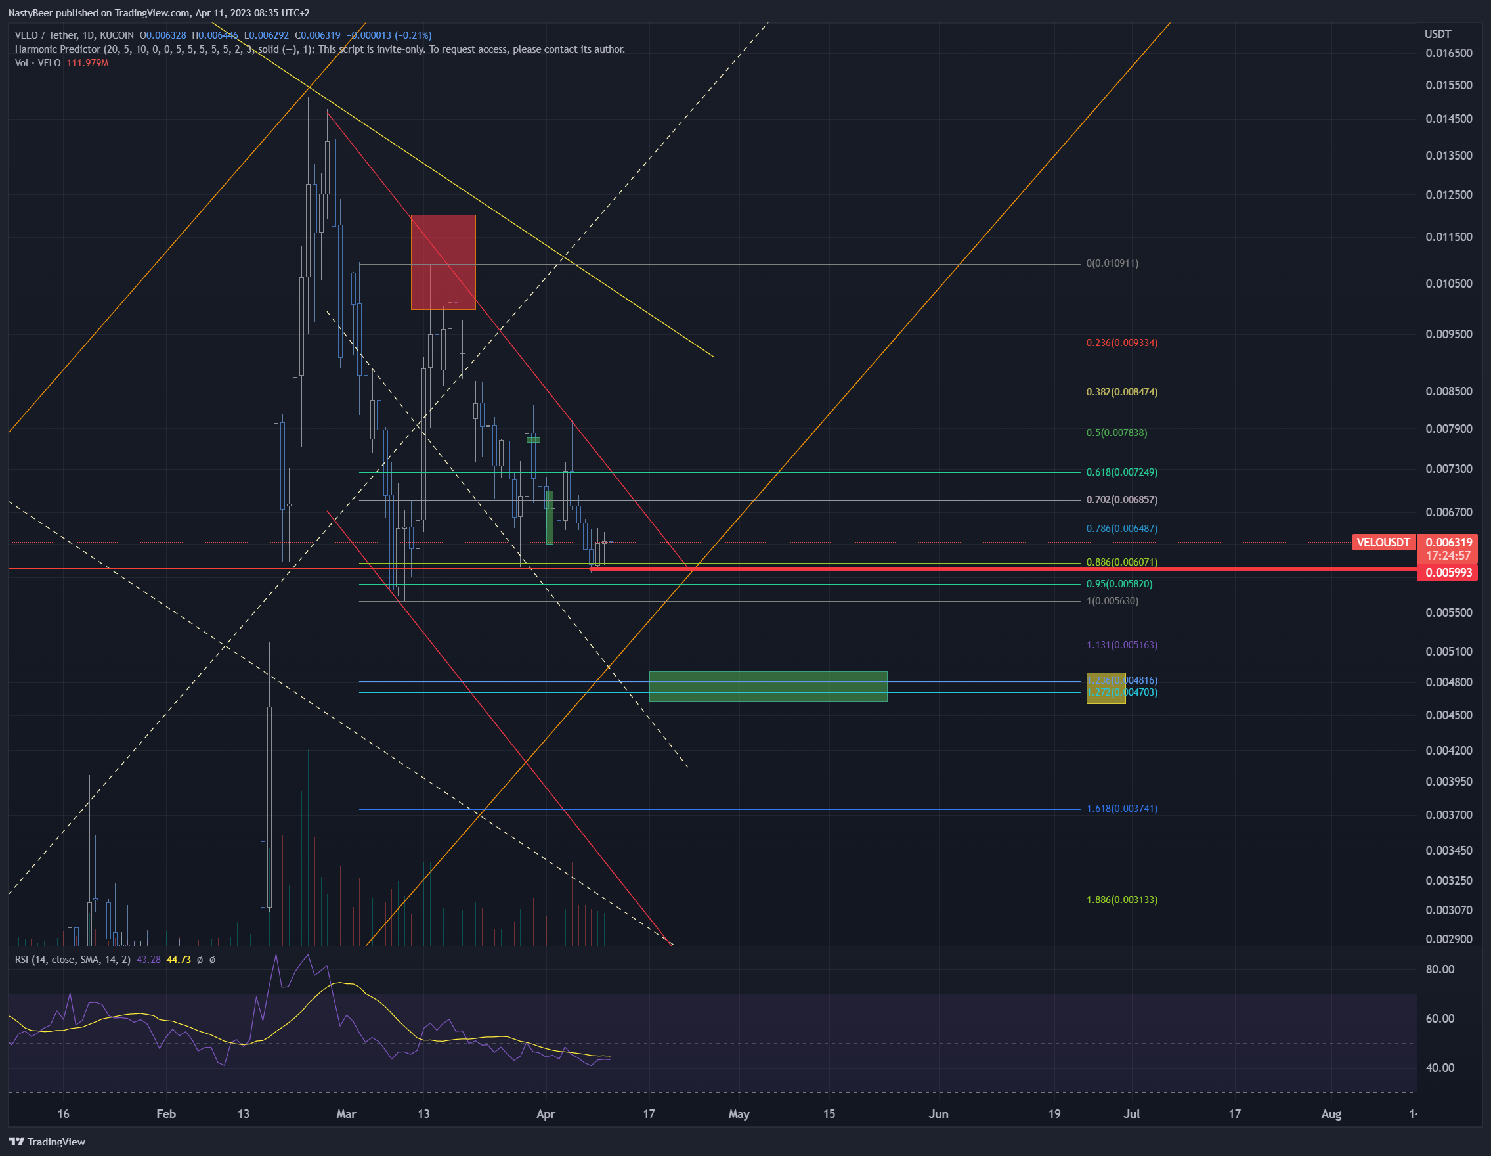Image resolution: width=1491 pixels, height=1156 pixels.
Task: Click the 17:24:57 bar countdown label
Action: (x=1448, y=556)
